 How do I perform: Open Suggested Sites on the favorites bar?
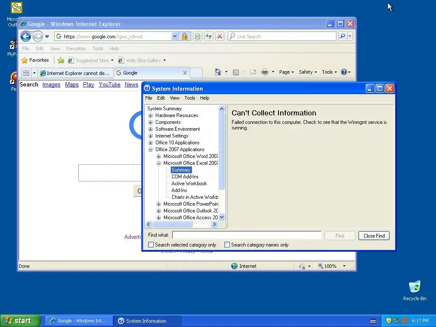pos(91,60)
